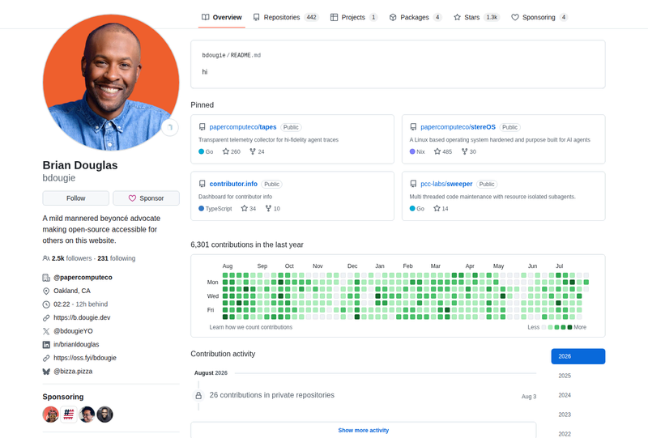The height and width of the screenshot is (438, 648).
Task: Click the fork count 30 on stereOS
Action: point(469,151)
